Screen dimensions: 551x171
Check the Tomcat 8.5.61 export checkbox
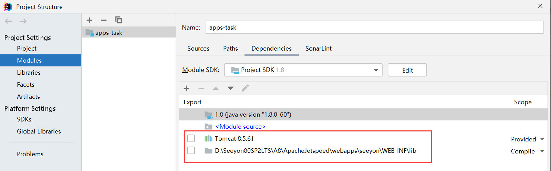click(x=191, y=138)
